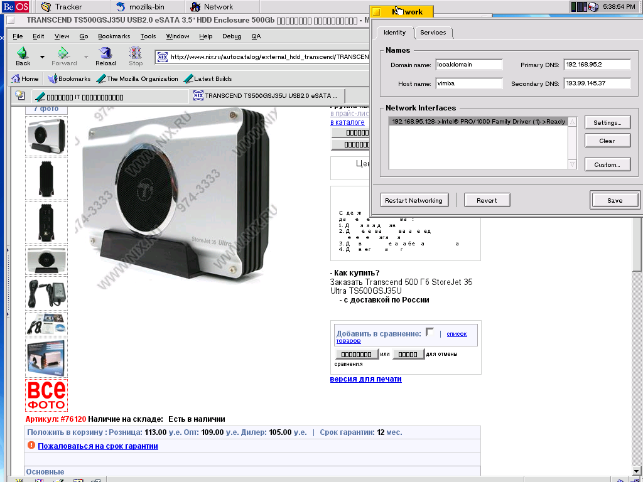Viewport: 643px width, 482px height.
Task: Select the 'ВСЕ ФОТО' thumbnail image
Action: (x=46, y=395)
